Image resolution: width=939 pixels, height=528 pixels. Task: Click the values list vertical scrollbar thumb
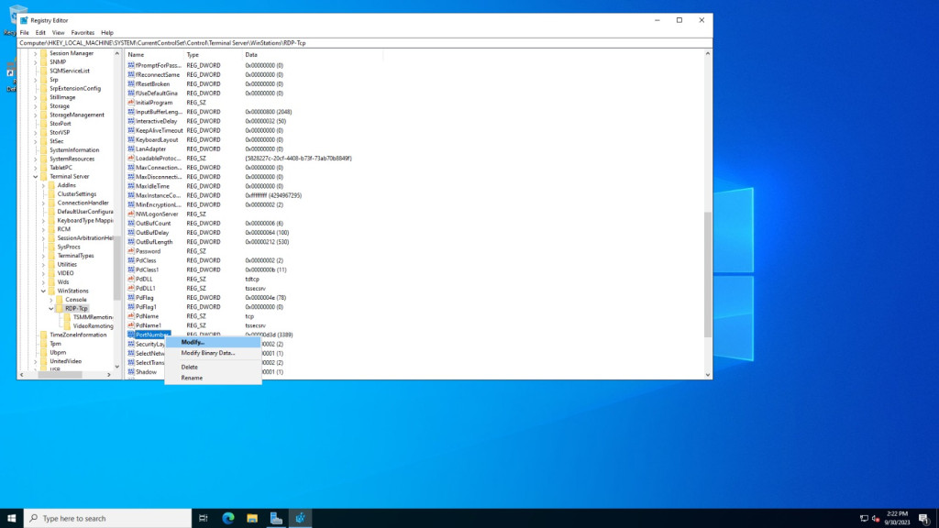click(x=708, y=274)
